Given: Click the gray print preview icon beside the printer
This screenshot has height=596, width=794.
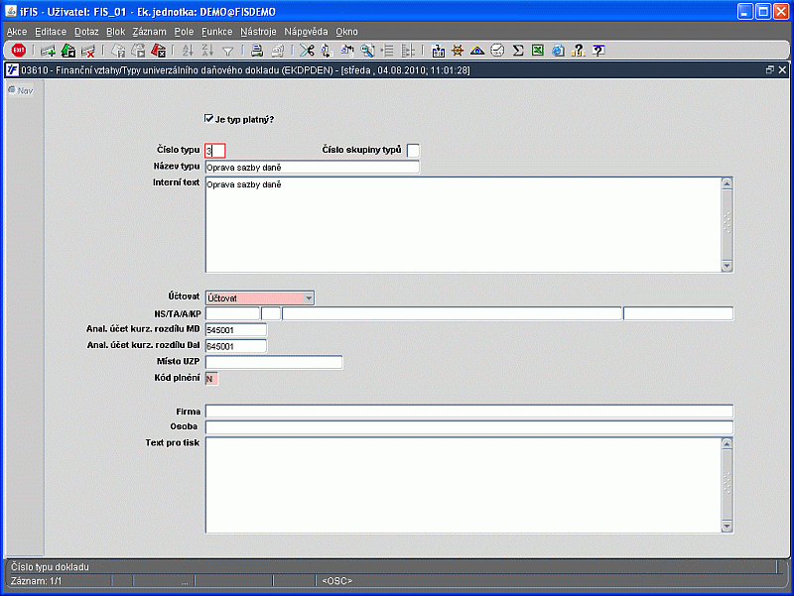Looking at the screenshot, I should tap(278, 51).
